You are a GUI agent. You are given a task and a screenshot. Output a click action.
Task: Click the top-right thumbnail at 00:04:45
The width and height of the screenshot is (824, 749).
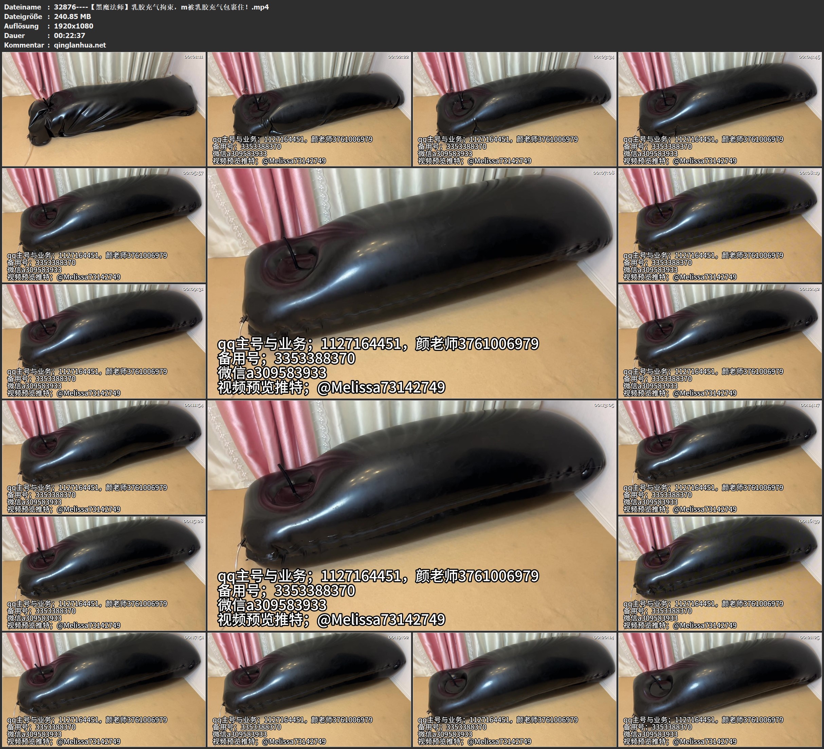click(720, 109)
